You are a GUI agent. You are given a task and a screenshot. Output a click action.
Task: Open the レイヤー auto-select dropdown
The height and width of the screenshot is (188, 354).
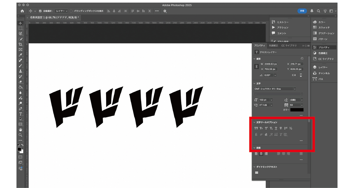[61, 11]
